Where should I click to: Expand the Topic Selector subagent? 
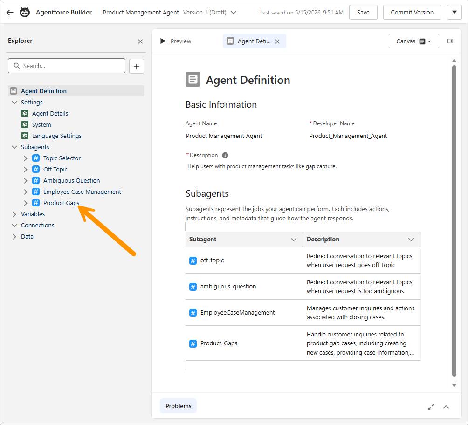coord(25,158)
